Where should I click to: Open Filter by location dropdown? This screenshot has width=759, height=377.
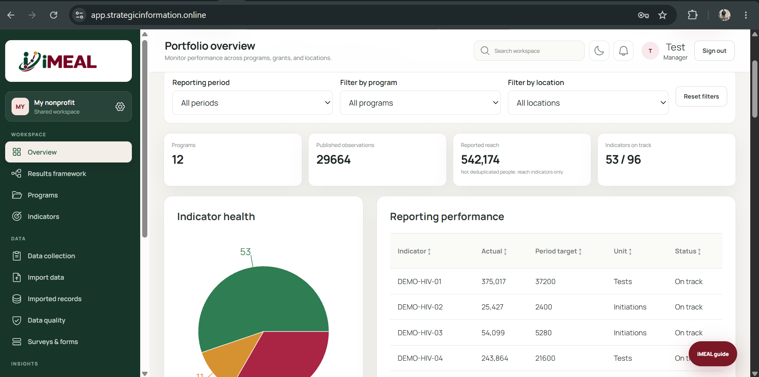tap(588, 103)
